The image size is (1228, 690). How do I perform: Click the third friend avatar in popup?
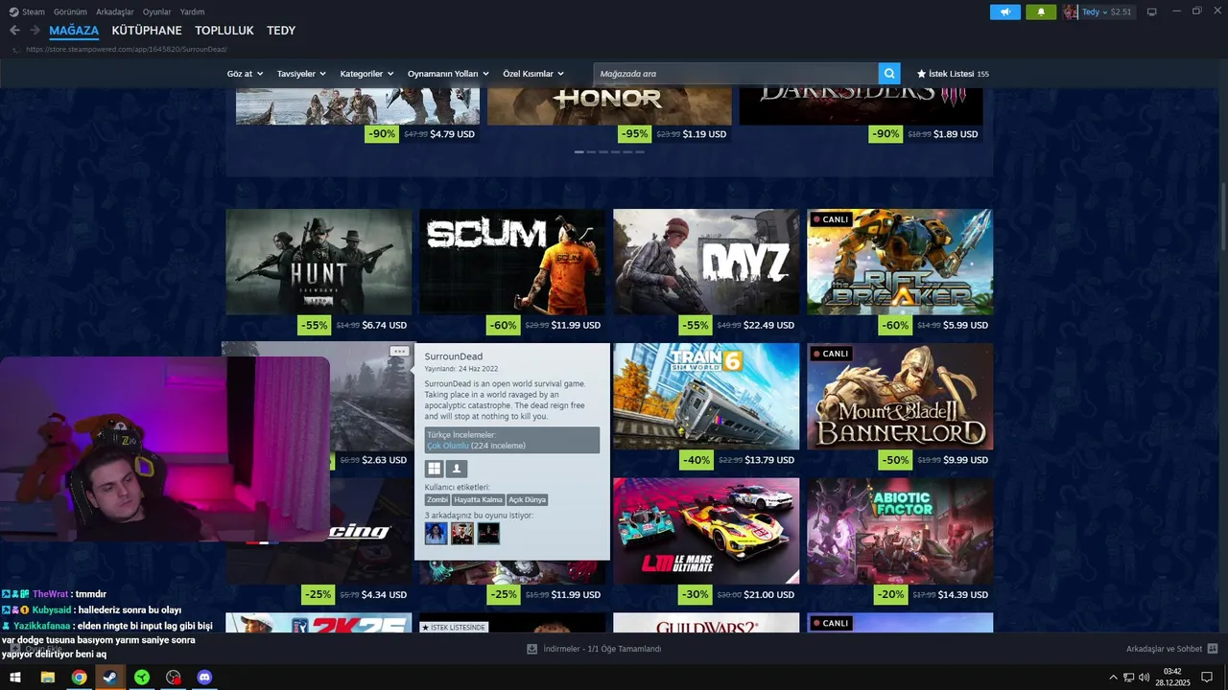[488, 533]
